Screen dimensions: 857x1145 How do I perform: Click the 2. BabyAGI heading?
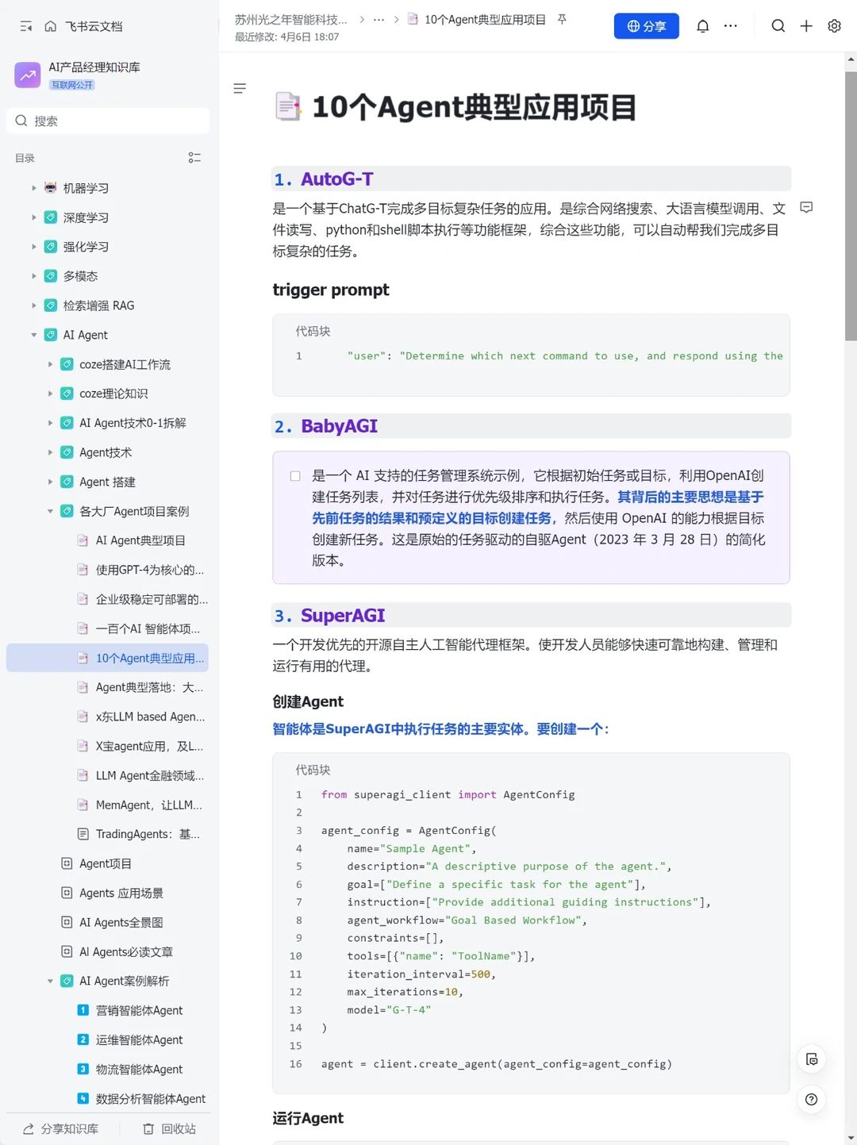325,426
